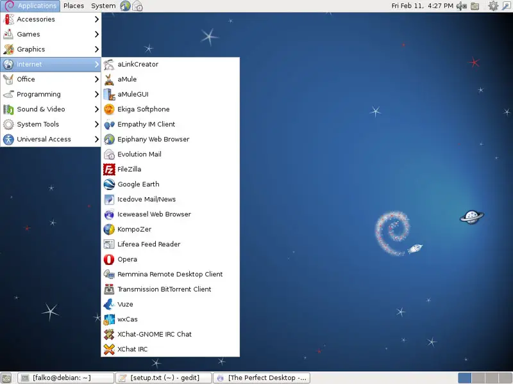This screenshot has width=513, height=384.
Task: Click the Ekiga Softphone orange icon
Action: 109,109
